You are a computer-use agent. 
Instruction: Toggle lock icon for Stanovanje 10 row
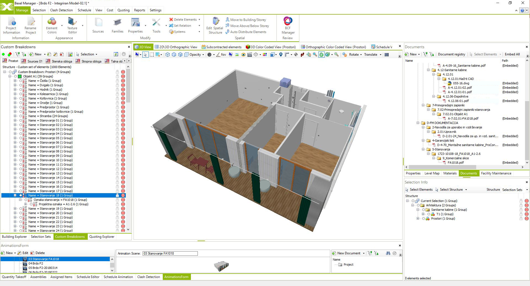(117, 160)
